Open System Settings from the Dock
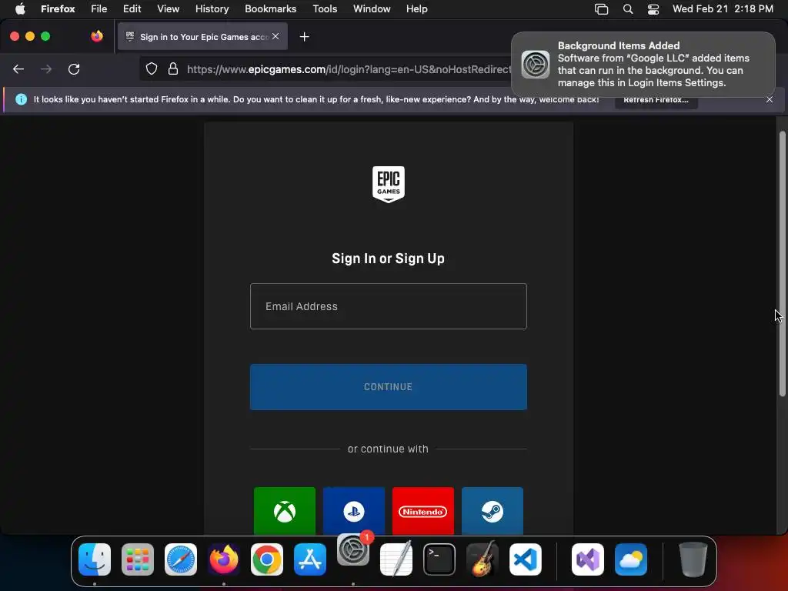The width and height of the screenshot is (788, 591). pos(353,549)
